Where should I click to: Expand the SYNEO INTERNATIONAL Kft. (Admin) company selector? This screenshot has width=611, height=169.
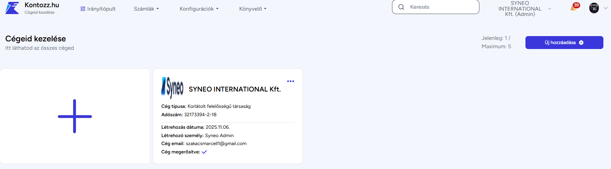pos(524,9)
